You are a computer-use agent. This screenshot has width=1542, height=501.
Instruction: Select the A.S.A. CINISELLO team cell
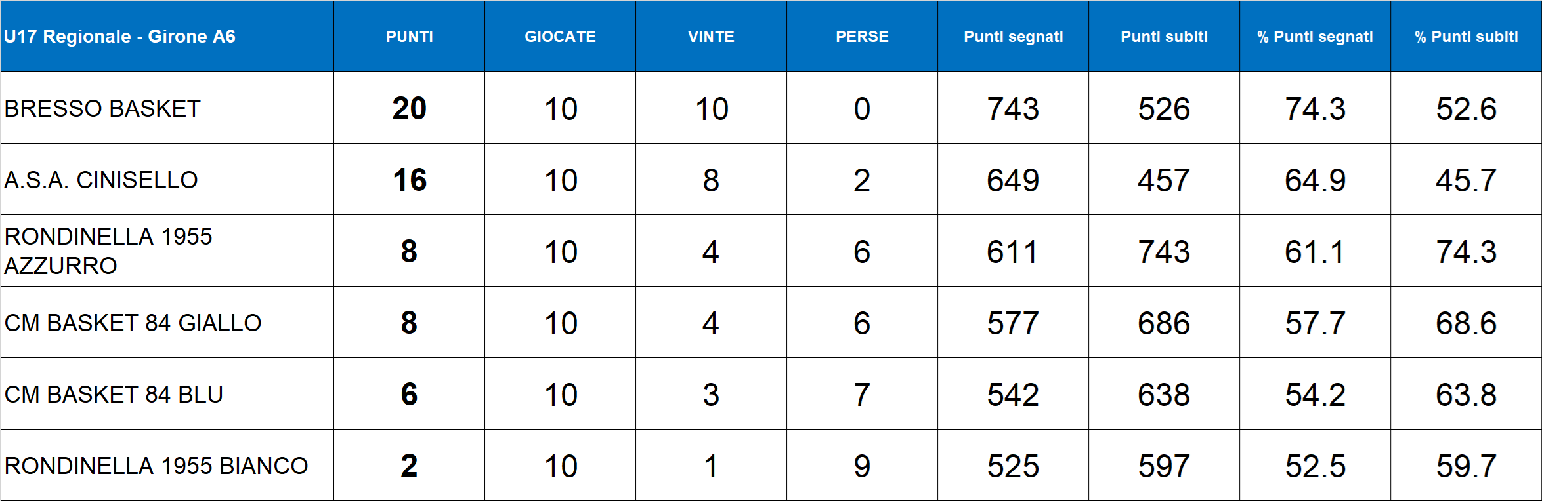point(101,180)
